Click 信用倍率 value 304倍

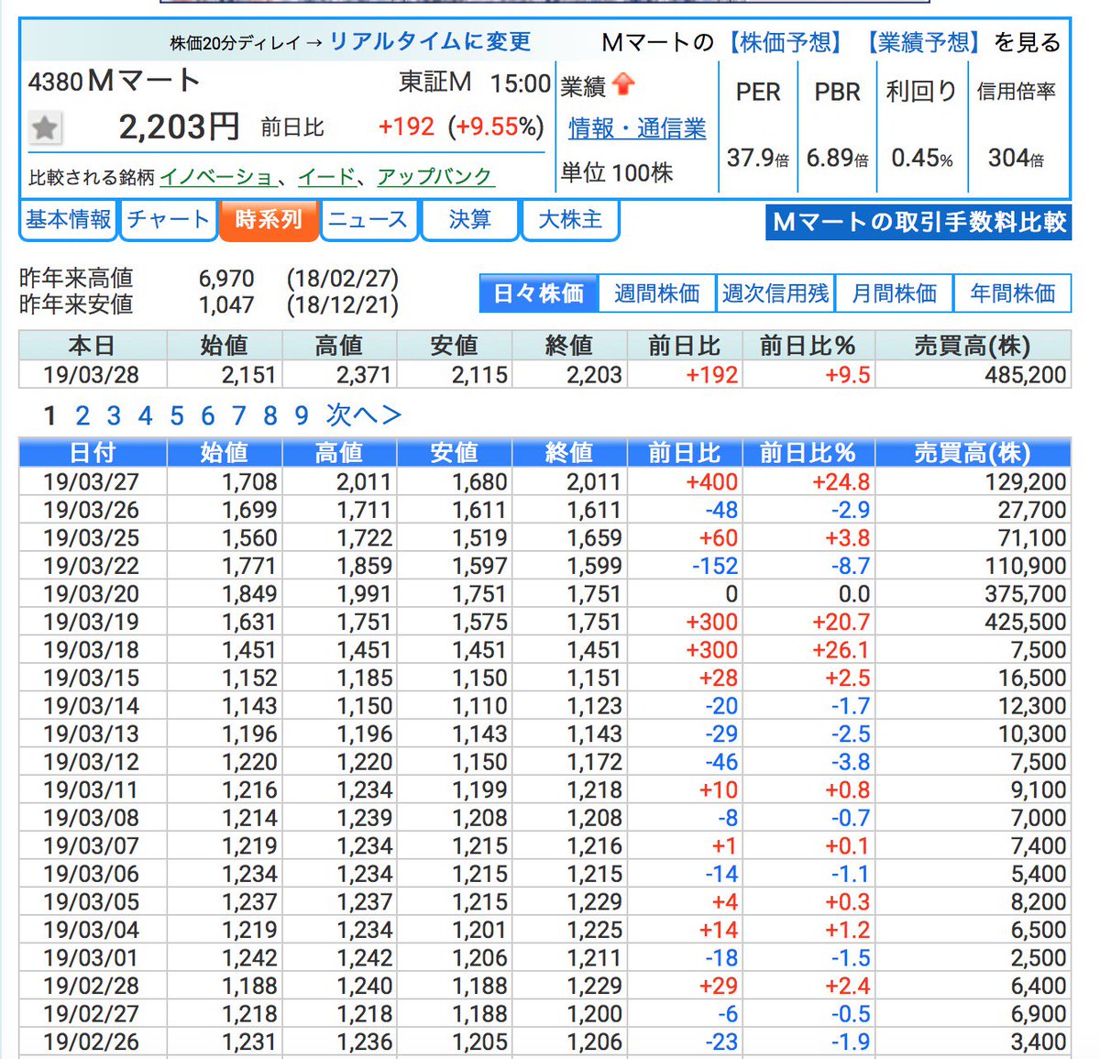coord(1016,159)
